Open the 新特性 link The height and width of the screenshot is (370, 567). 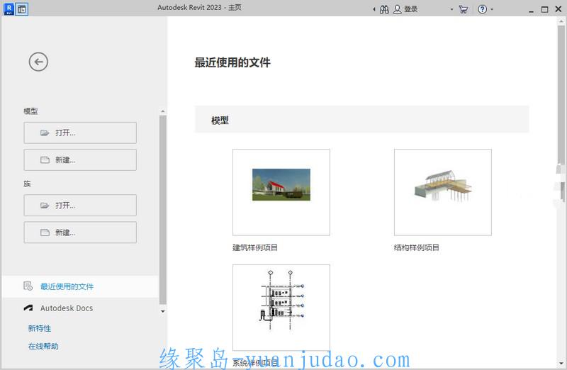click(x=40, y=328)
